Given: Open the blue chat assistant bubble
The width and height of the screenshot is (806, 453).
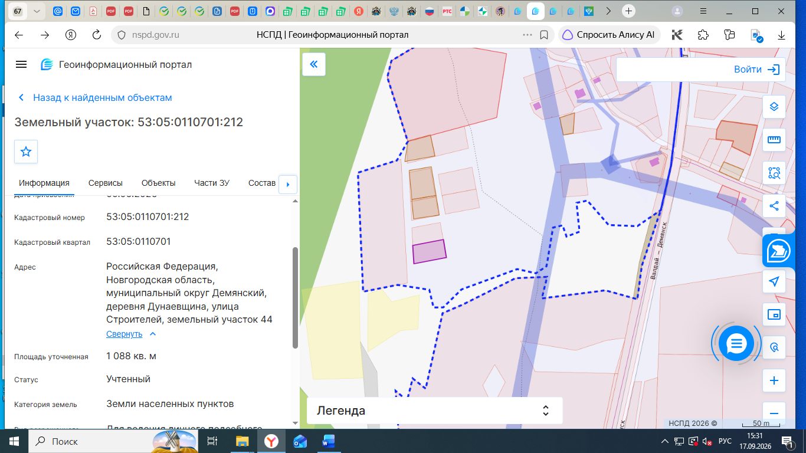Looking at the screenshot, I should [x=736, y=343].
